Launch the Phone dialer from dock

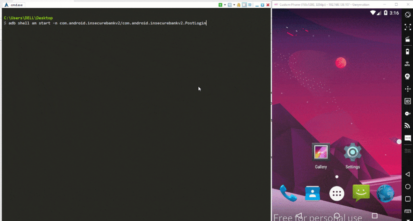(288, 193)
